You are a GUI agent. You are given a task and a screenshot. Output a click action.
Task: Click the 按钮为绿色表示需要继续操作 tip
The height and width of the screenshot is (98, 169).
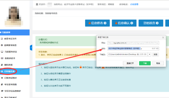(x=56, y=74)
